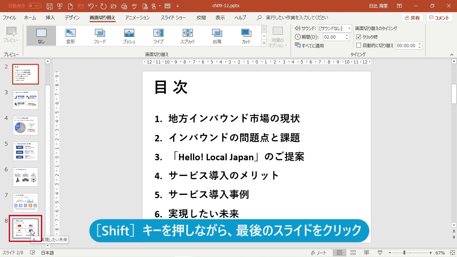Open undo history dropdown arrow
Image resolution: width=457 pixels, height=257 pixels.
point(96,6)
